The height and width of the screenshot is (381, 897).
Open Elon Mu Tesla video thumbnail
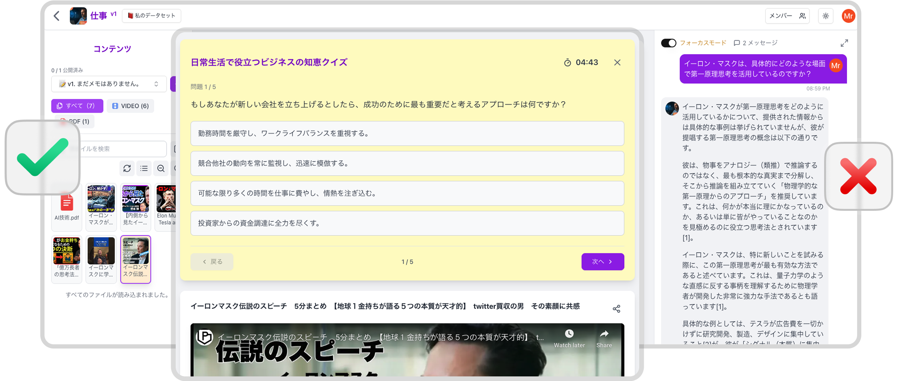[166, 207]
